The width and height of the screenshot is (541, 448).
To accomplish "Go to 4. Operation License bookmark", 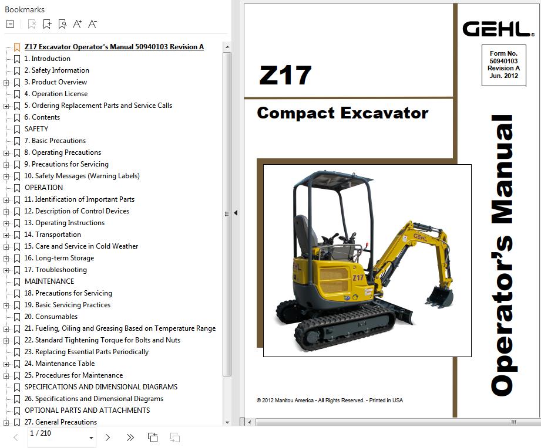I will (x=56, y=94).
